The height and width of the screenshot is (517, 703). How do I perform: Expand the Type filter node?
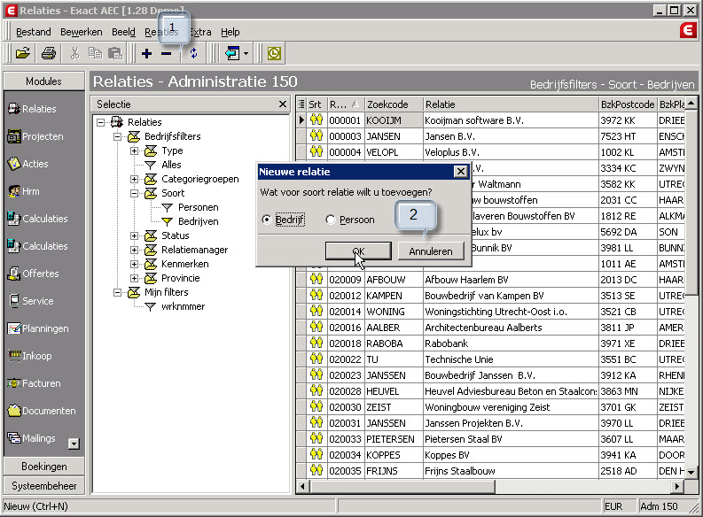134,150
